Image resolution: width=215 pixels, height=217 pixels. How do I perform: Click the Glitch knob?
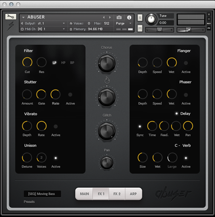tap(107, 131)
